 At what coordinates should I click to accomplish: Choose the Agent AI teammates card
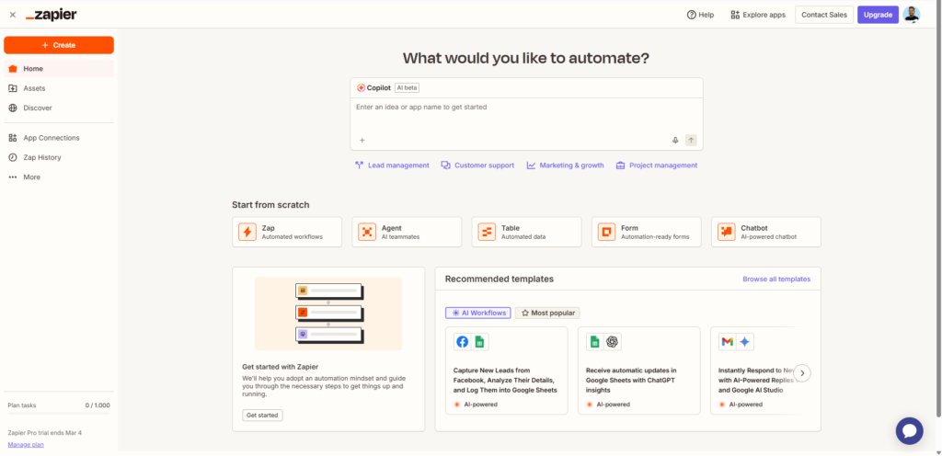pos(407,232)
